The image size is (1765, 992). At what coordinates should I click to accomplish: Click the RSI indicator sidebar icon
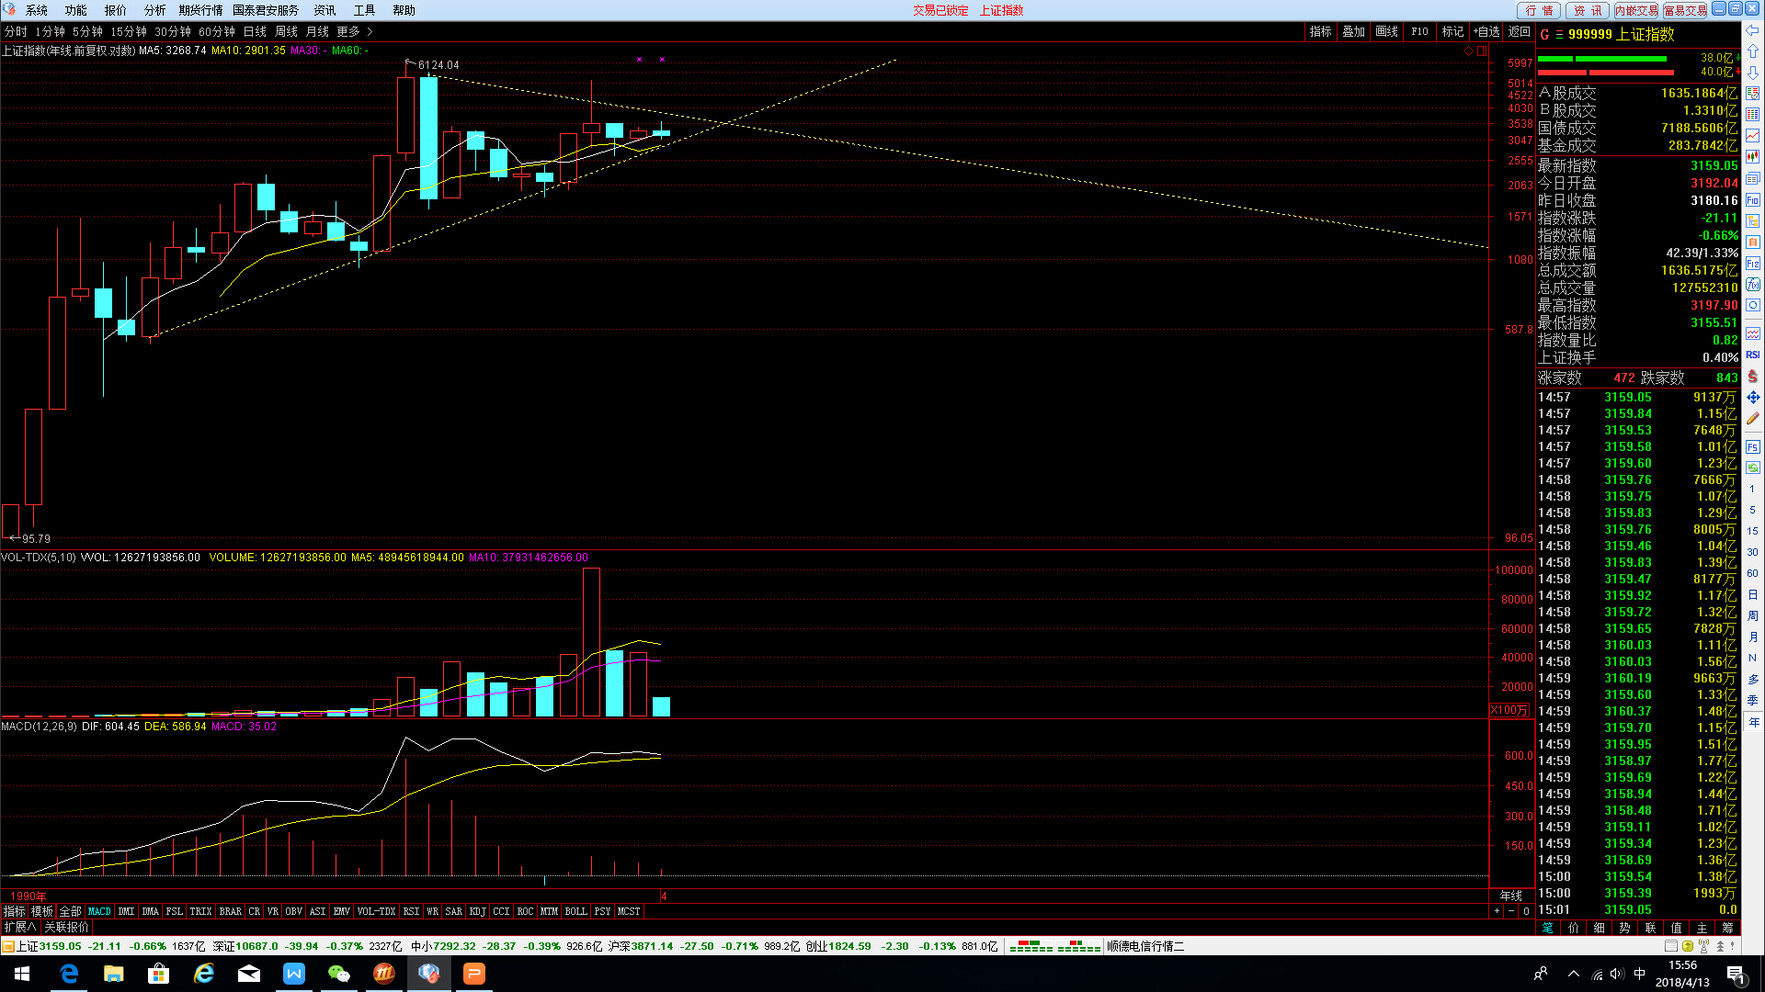click(1753, 355)
